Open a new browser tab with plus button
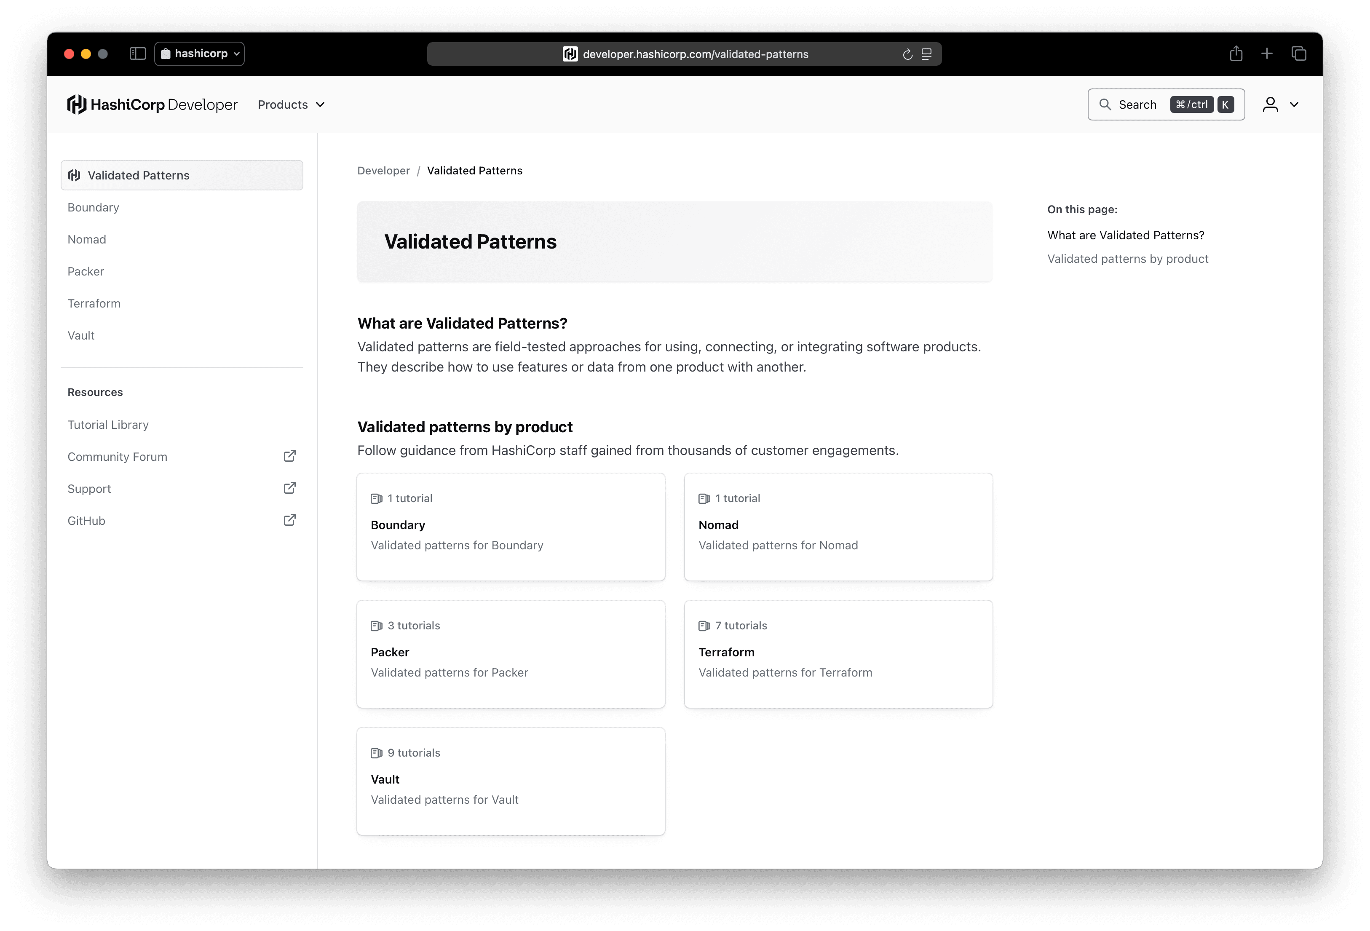 [x=1267, y=53]
